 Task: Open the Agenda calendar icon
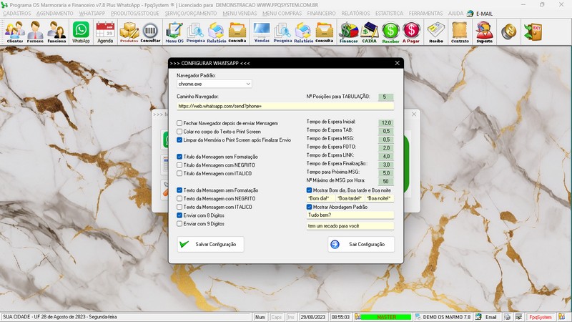point(105,32)
